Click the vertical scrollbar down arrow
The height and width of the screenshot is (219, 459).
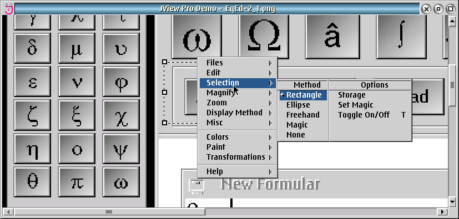(x=452, y=201)
